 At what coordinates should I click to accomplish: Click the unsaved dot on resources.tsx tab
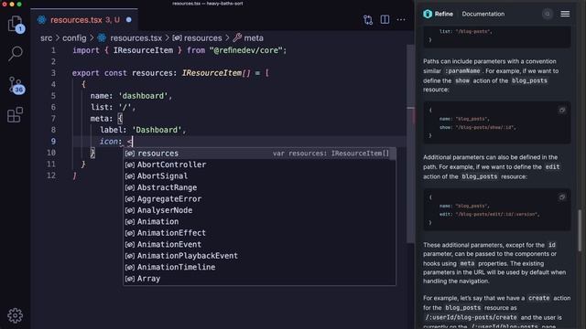pyautogui.click(x=128, y=20)
